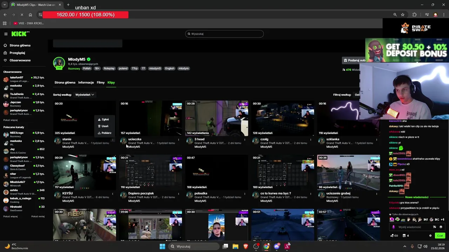449x252 pixels.
Task: Switch to the 'Filmy' channel tab
Action: click(x=101, y=83)
